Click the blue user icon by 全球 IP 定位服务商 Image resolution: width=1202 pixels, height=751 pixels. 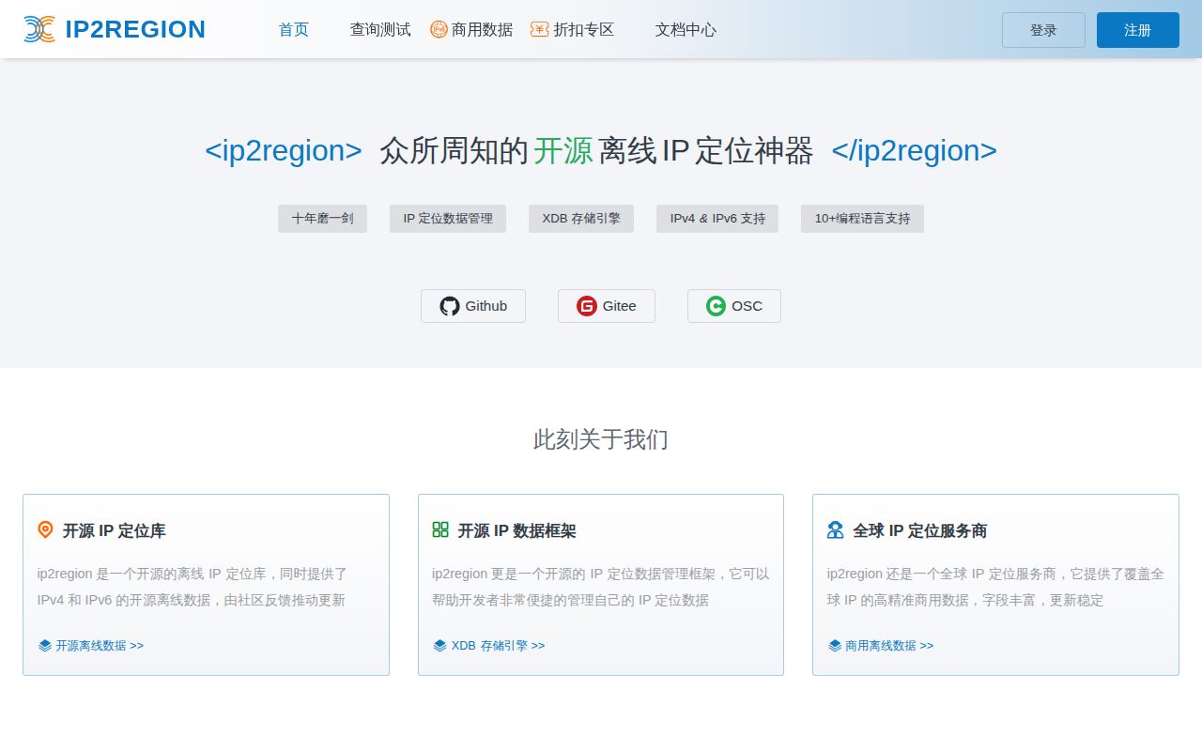coord(835,529)
